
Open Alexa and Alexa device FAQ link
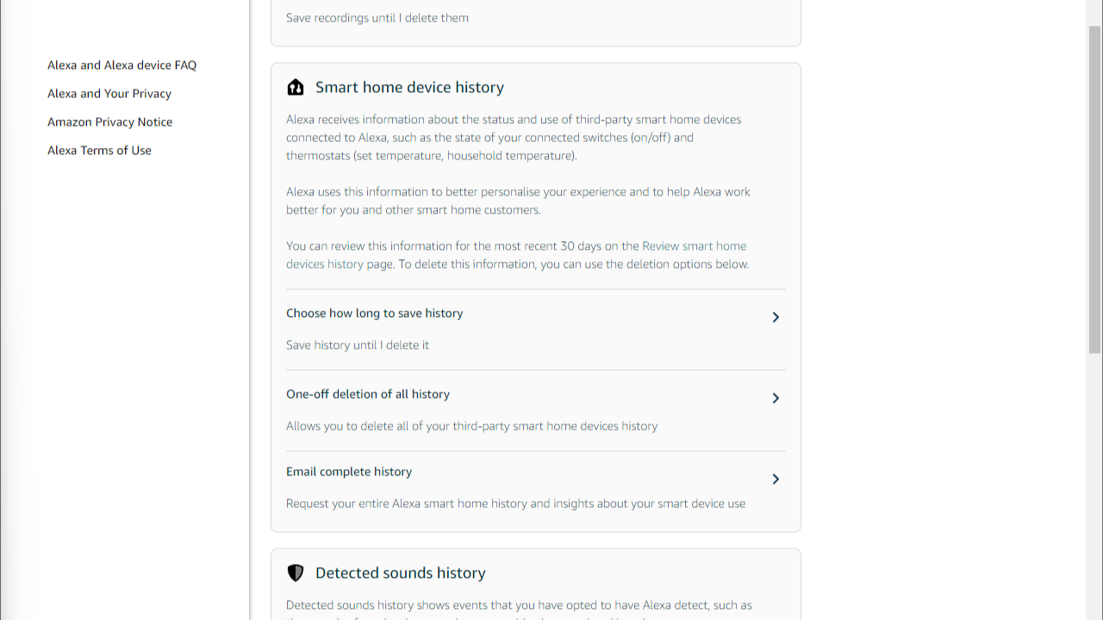point(122,65)
